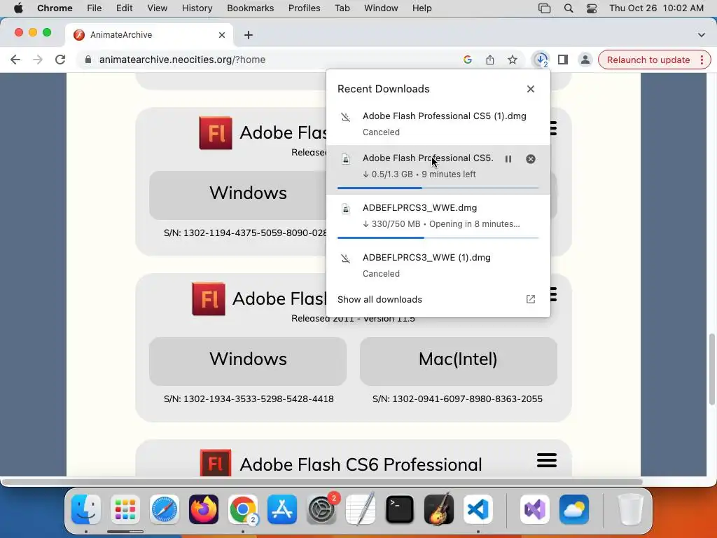Viewport: 717px width, 538px height.
Task: Open Control Center in menu bar
Action: tap(591, 8)
